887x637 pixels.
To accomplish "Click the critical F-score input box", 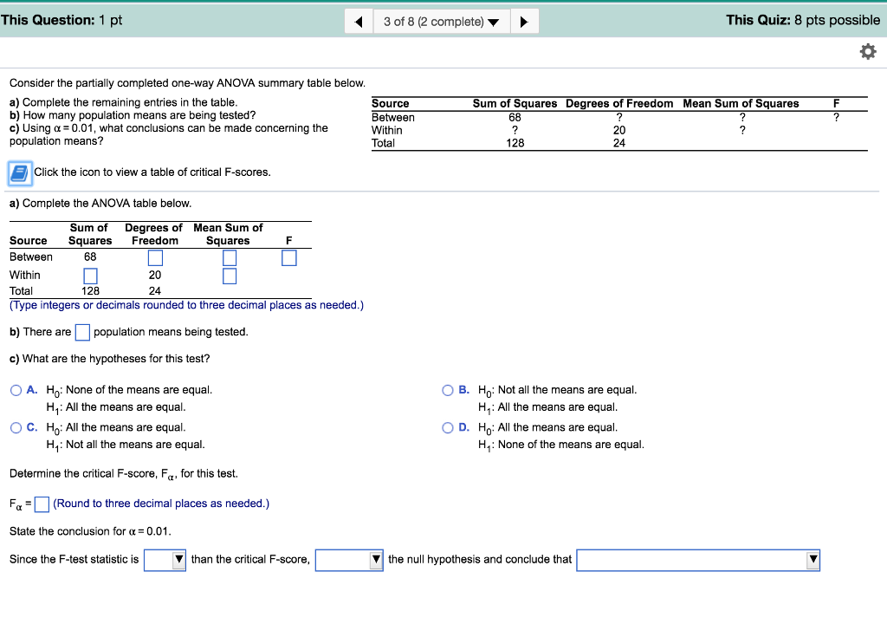I will click(42, 504).
